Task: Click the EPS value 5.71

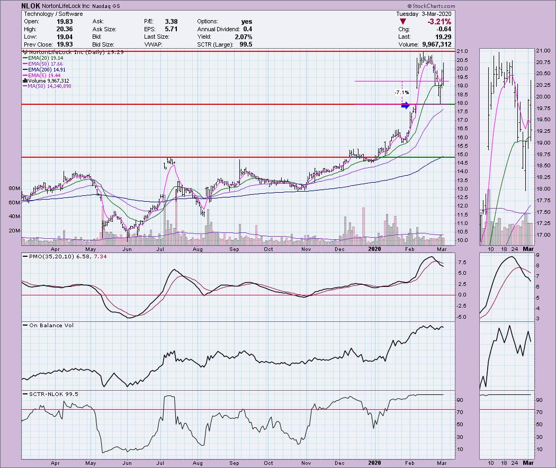Action: [171, 30]
